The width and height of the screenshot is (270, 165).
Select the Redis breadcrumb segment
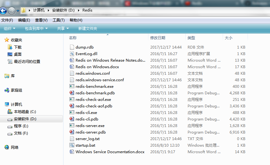87,10
